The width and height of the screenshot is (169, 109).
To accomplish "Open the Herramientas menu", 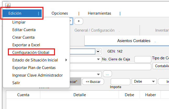I will [99, 13].
